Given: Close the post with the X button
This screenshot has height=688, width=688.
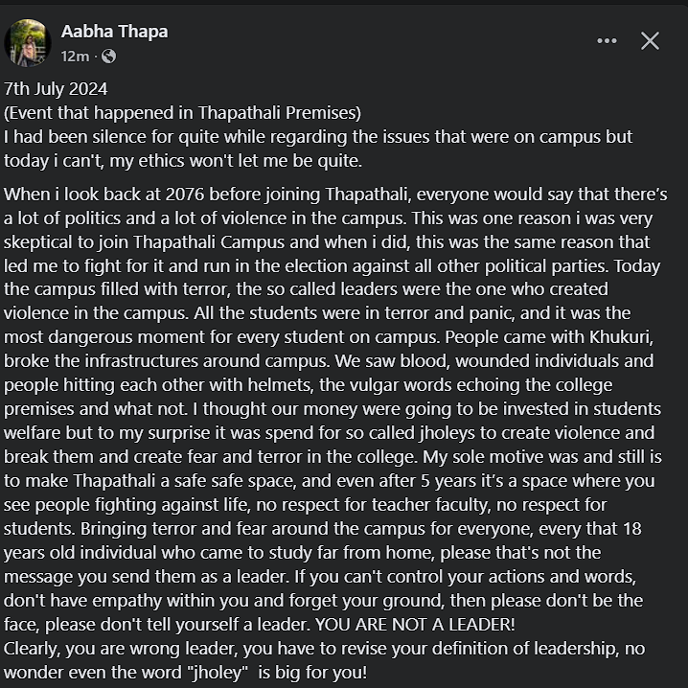Looking at the screenshot, I should click(650, 40).
